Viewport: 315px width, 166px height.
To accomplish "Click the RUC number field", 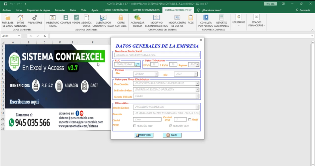I will click(125, 65).
